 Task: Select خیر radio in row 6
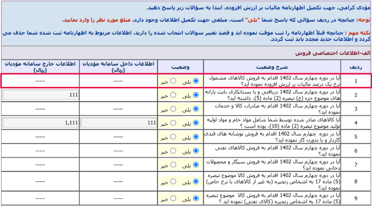coord(173,151)
